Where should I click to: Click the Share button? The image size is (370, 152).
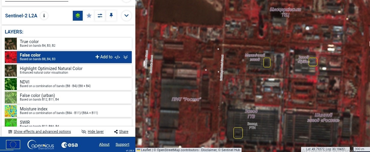(121, 132)
